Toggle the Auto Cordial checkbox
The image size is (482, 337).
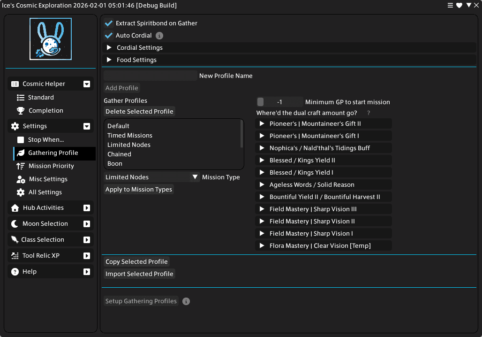(109, 36)
